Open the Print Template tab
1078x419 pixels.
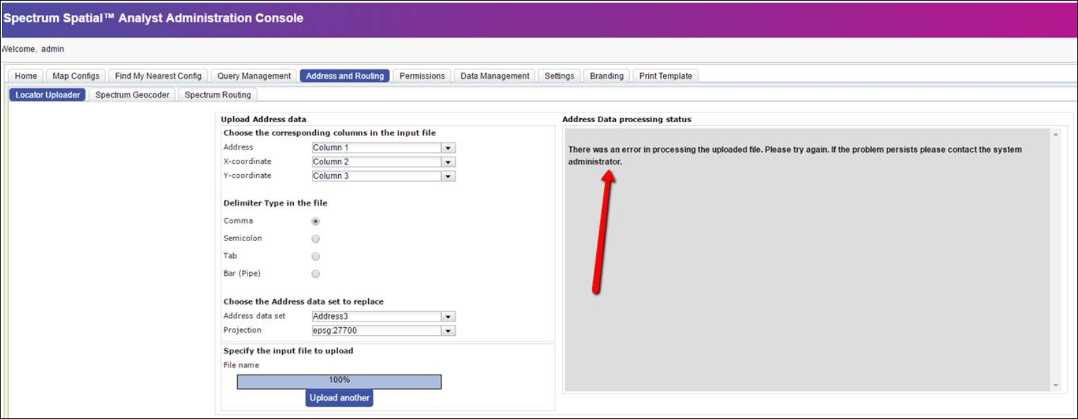(x=665, y=76)
